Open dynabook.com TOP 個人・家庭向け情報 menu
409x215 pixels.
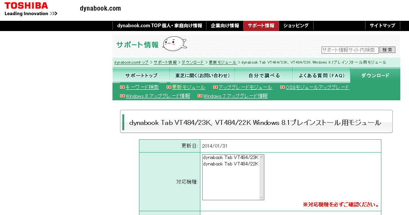click(159, 26)
